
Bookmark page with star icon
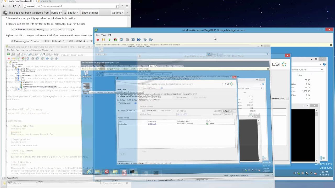point(117,6)
